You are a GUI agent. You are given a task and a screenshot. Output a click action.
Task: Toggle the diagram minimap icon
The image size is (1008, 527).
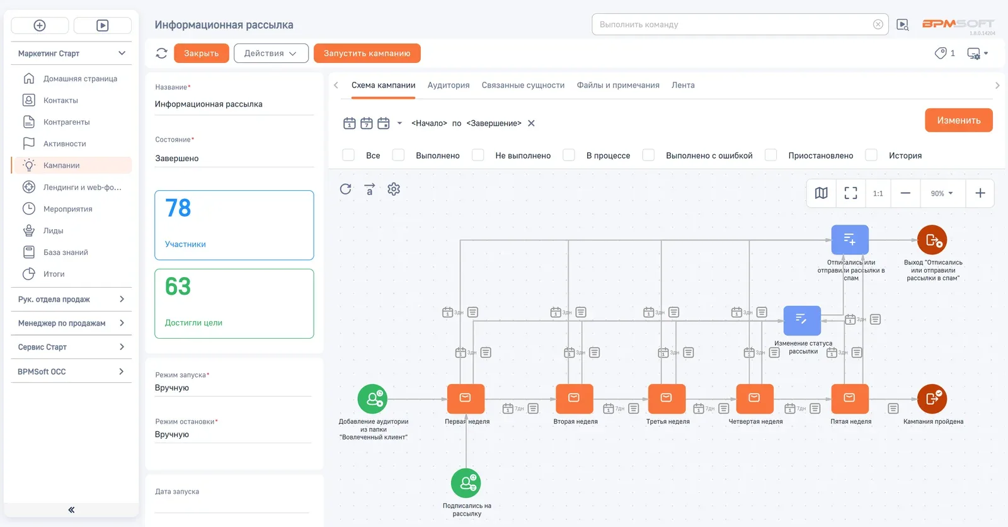(822, 193)
